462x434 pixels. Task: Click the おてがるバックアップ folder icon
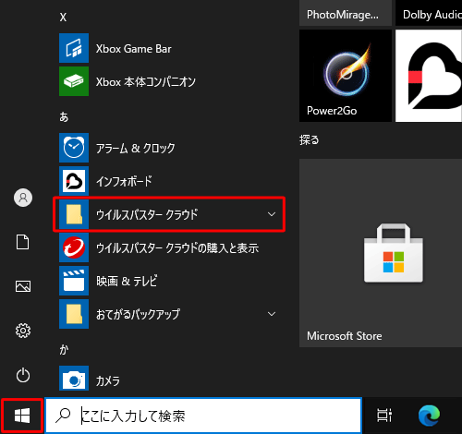pos(74,314)
